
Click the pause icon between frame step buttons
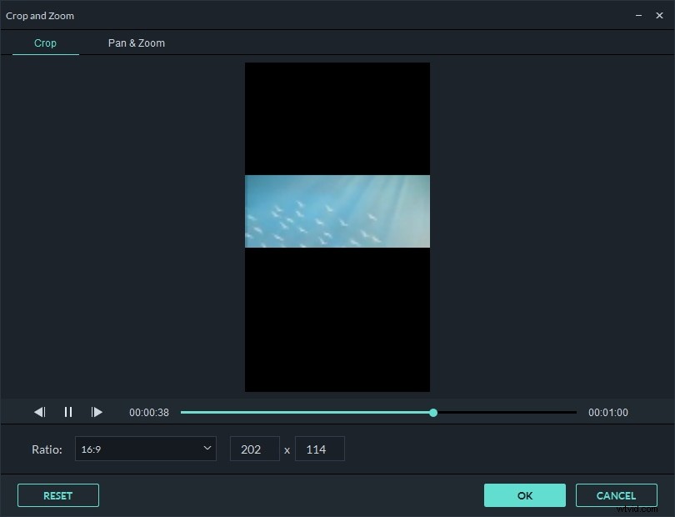pos(68,412)
